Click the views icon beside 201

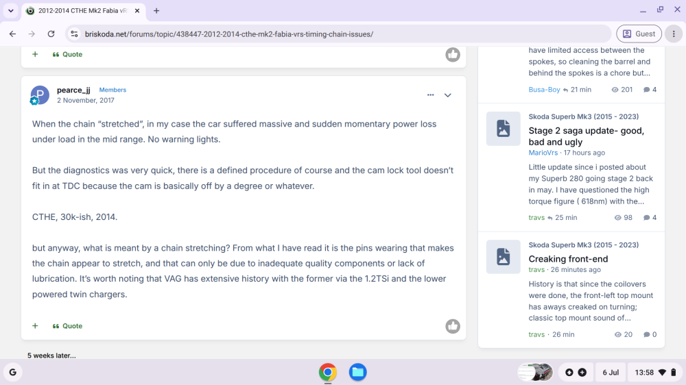click(615, 90)
